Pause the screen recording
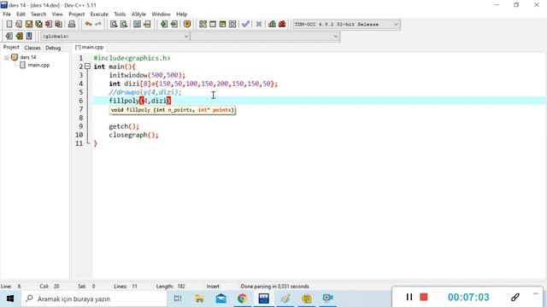This screenshot has width=547, height=307. pos(409,297)
